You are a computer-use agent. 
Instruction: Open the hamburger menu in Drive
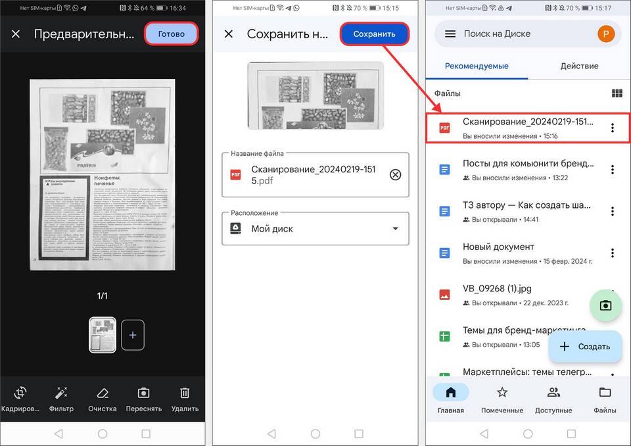[x=450, y=34]
